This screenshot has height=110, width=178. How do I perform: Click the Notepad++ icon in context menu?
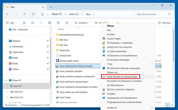click(104, 43)
